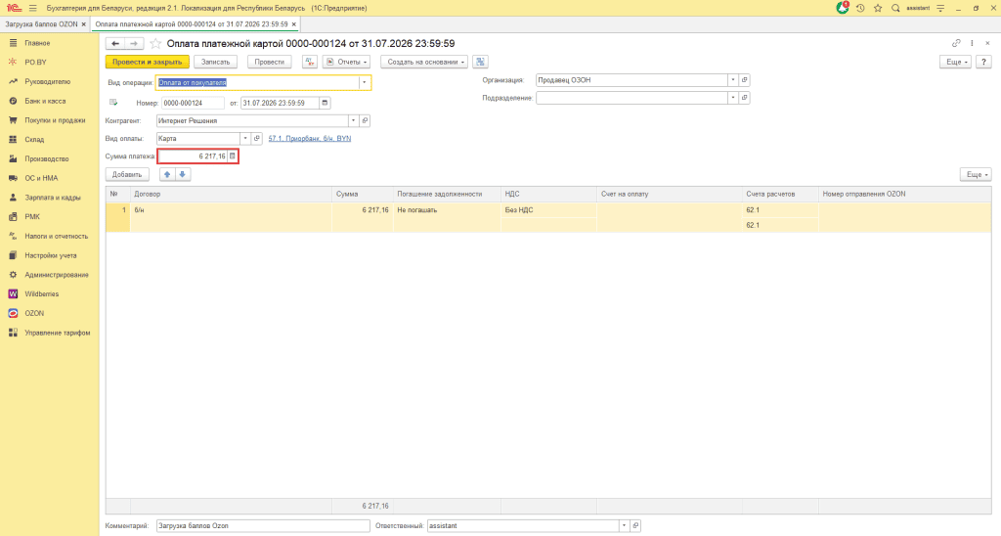Screen dimensions: 1001x536
Task: Click the structure icon after Создать на основании
Action: pyautogui.click(x=481, y=62)
